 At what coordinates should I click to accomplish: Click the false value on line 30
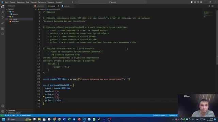[x=58, y=100]
